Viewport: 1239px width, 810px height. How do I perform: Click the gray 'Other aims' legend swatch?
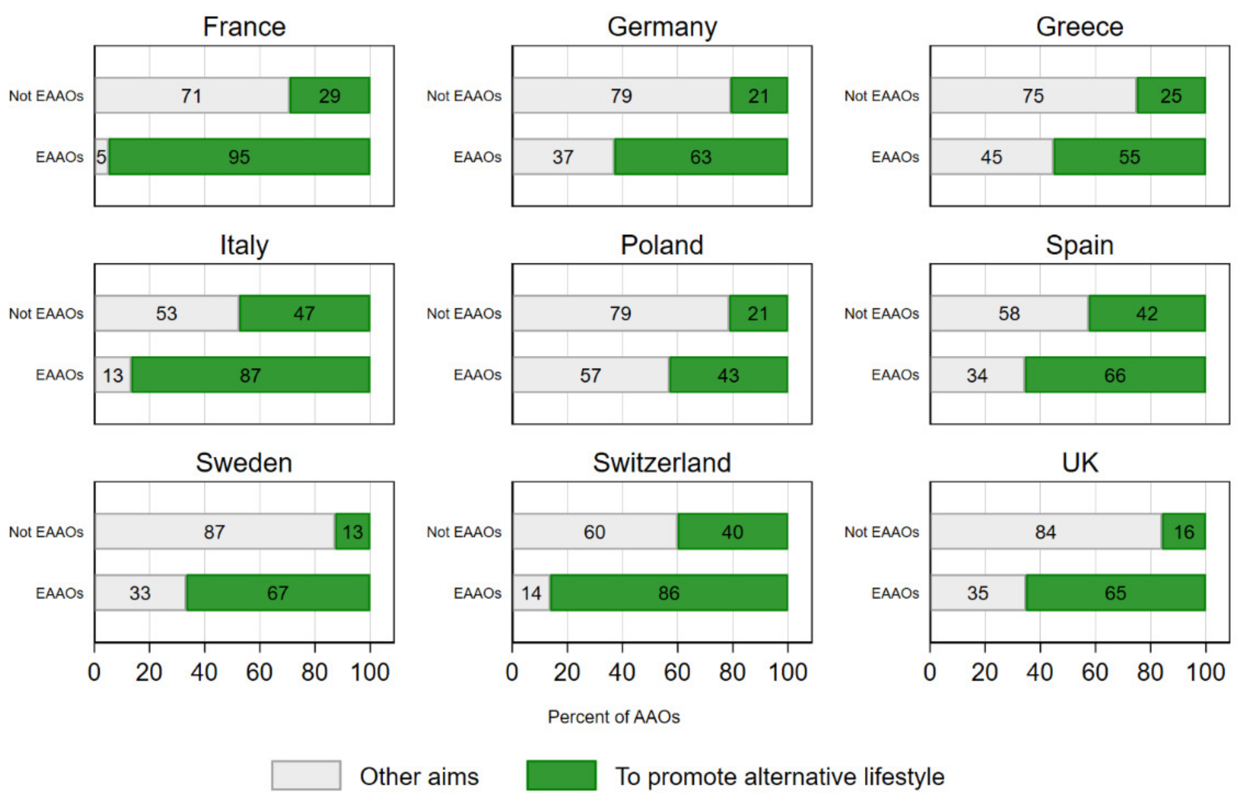pos(306,775)
